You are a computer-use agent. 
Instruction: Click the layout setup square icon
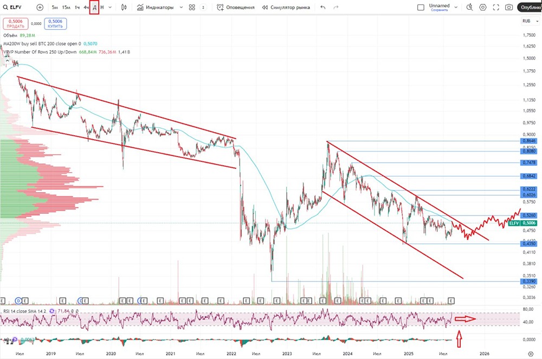(x=421, y=7)
